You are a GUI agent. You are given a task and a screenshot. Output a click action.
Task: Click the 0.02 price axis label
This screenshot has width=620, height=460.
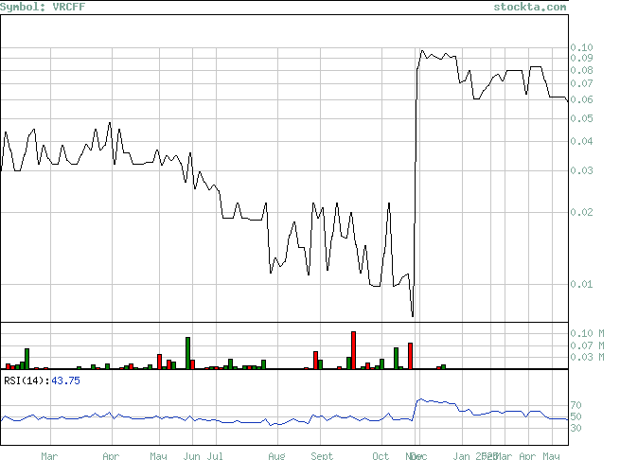[x=581, y=212]
